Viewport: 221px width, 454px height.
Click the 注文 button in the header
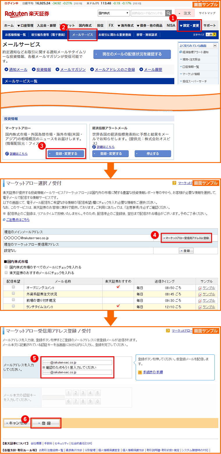(x=184, y=13)
